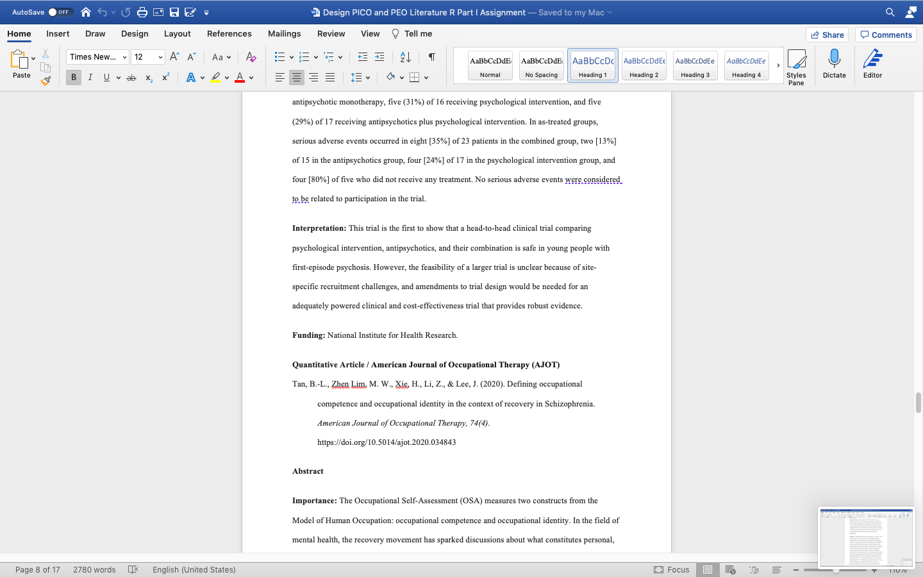Open the Insert tab

click(58, 33)
